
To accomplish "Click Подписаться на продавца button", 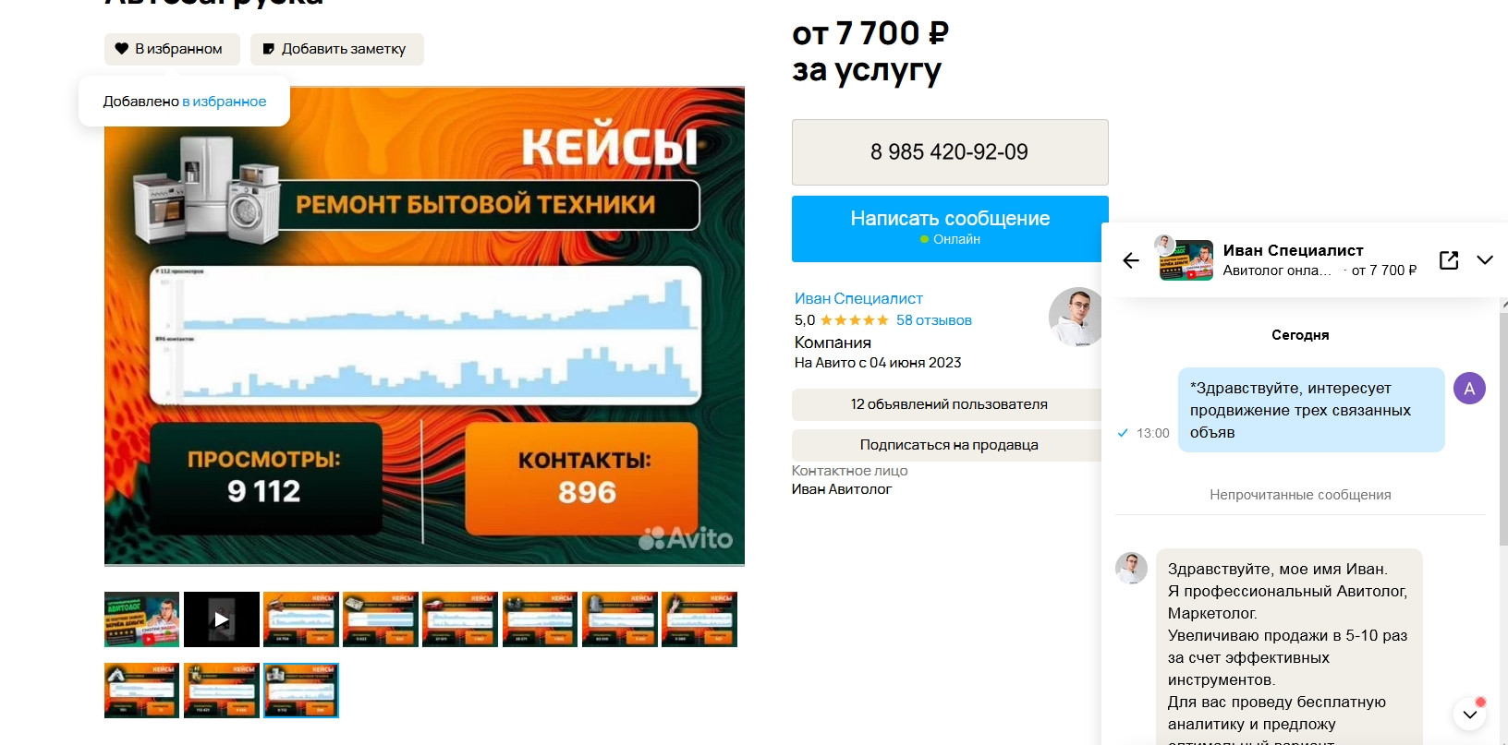I will click(948, 445).
